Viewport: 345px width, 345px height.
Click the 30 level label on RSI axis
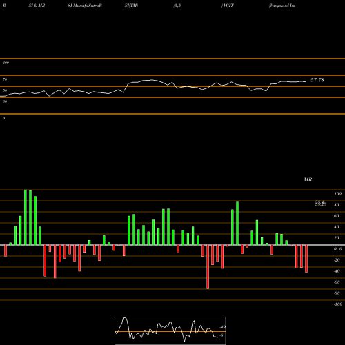(x=5, y=101)
